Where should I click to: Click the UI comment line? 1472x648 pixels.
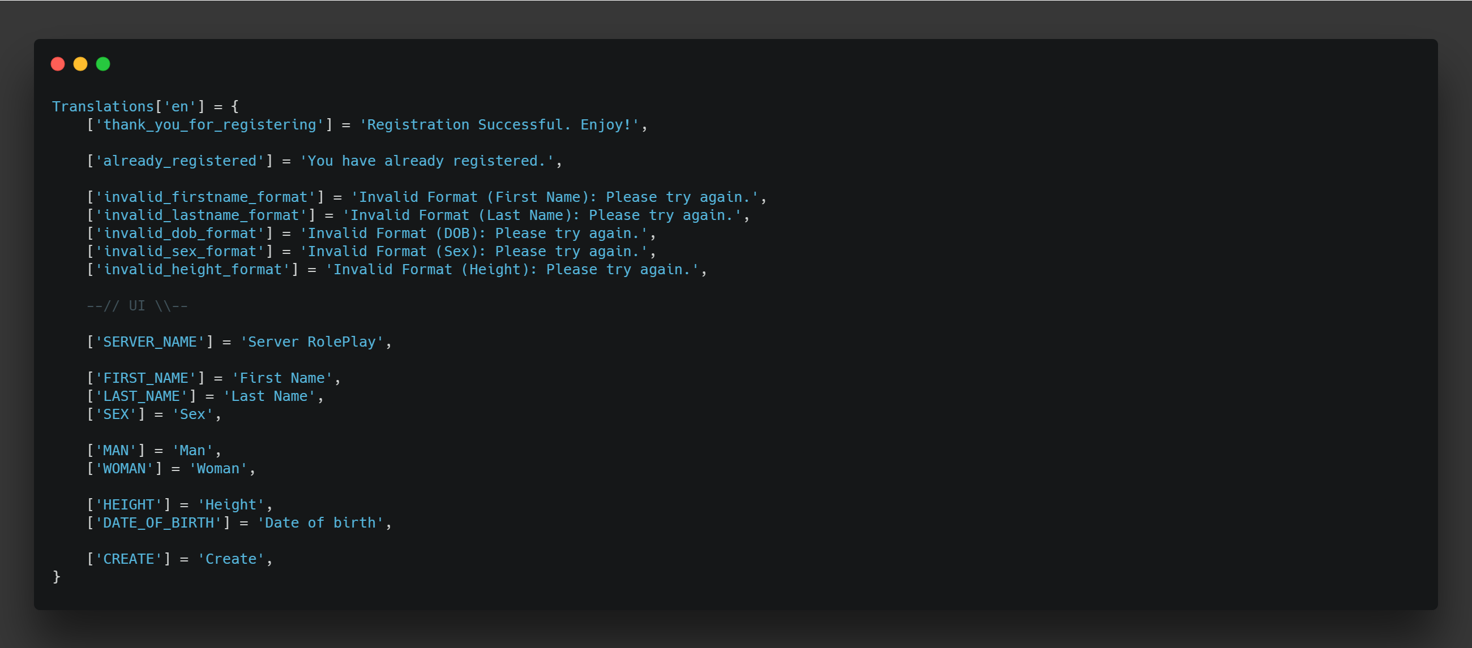137,306
